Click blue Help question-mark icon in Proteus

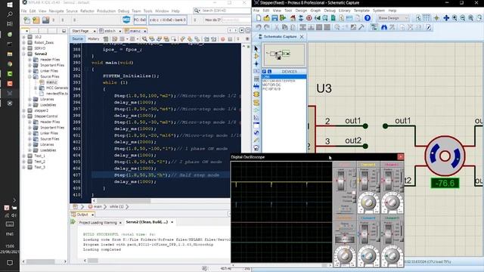pyautogui.click(x=368, y=18)
